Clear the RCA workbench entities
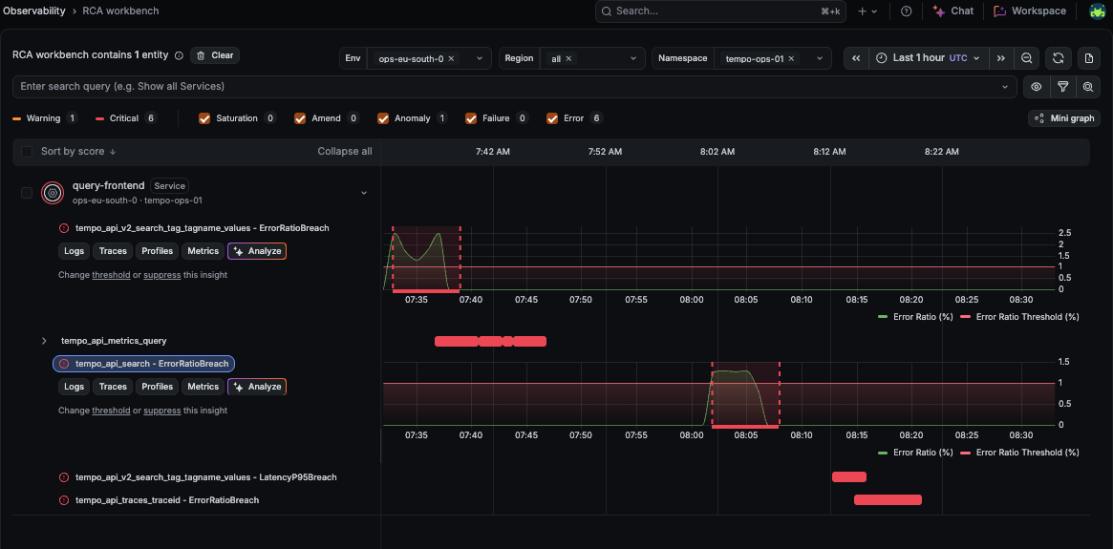The height and width of the screenshot is (549, 1113). (215, 55)
